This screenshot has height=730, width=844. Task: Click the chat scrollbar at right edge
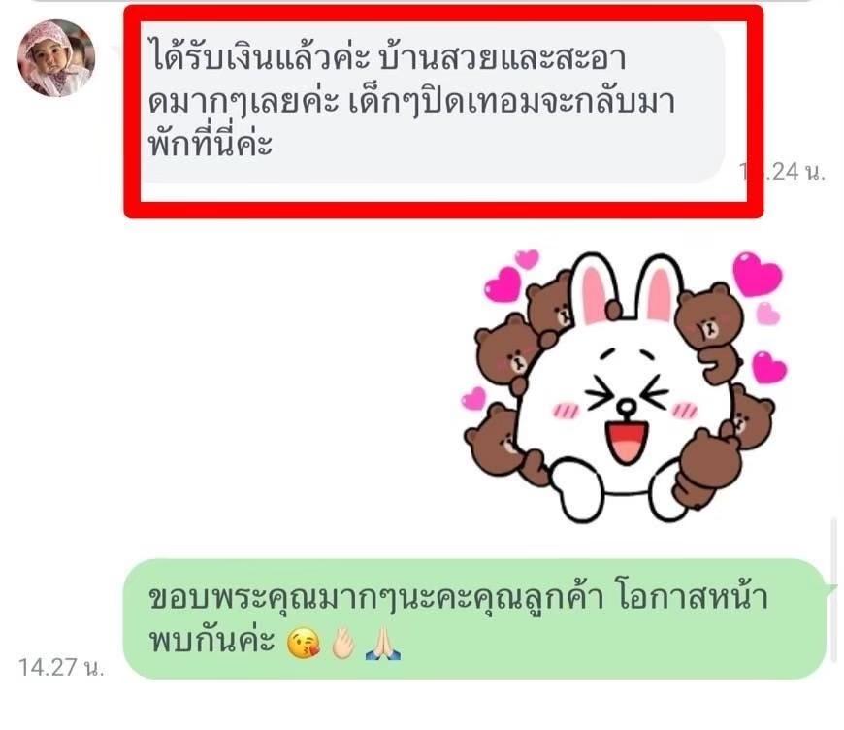pos(833,590)
